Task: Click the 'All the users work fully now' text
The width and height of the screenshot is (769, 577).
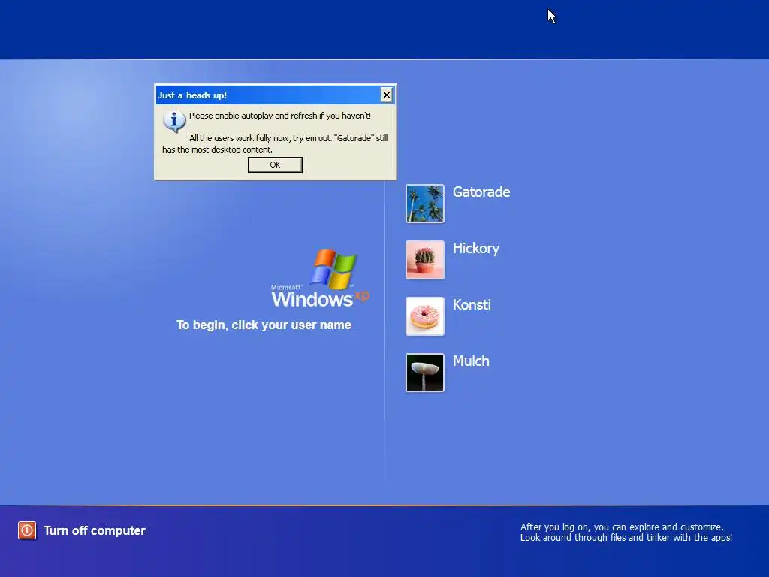Action: pos(275,143)
